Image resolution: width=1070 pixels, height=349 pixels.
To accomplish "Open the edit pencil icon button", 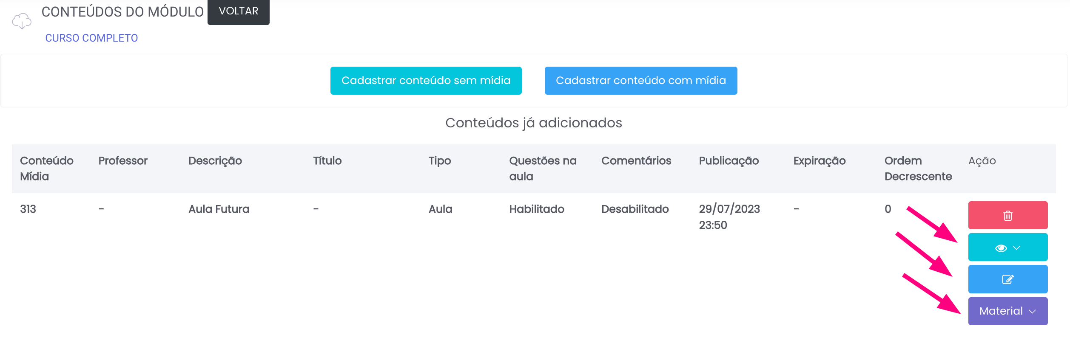I will click(x=1007, y=279).
